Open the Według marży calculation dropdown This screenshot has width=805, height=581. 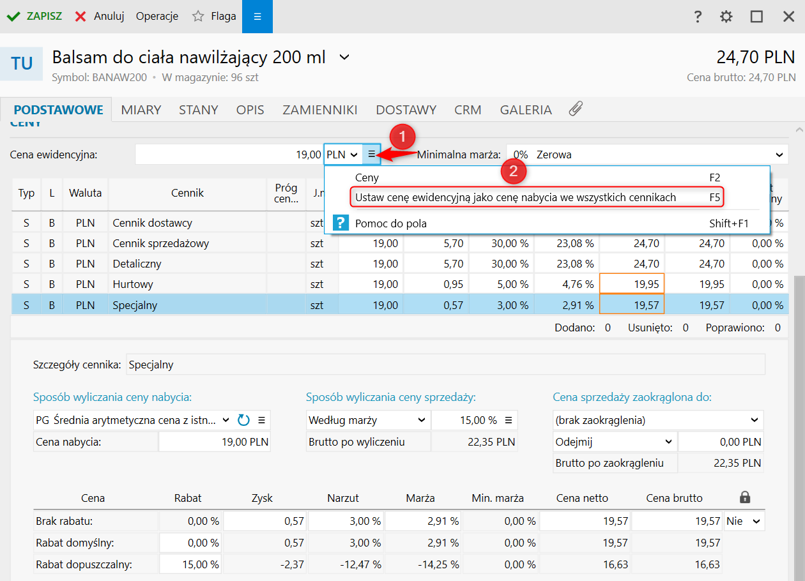(x=367, y=420)
